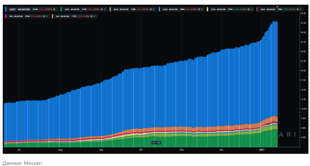The height and width of the screenshot is (166, 310).
Task: Click the 2021 marker on time axis
Action: coord(262,150)
